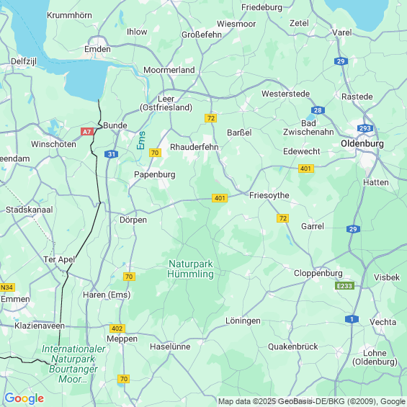The image size is (407, 407).
Task: Select the Leer (Ostfriesland) label
Action: tap(166, 103)
